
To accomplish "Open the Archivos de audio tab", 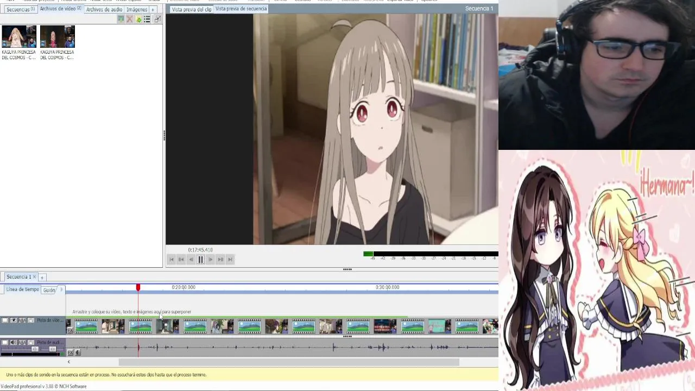I will coord(104,9).
